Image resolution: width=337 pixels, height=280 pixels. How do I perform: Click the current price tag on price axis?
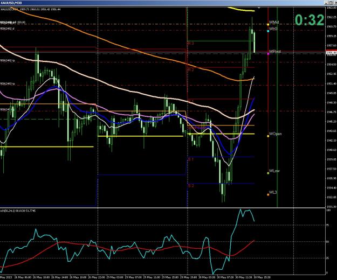coord(332,53)
